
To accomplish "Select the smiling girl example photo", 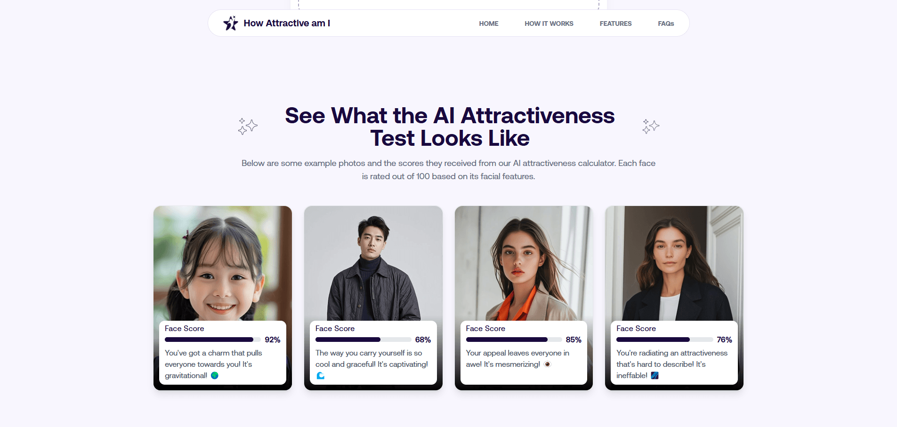I will (x=223, y=263).
